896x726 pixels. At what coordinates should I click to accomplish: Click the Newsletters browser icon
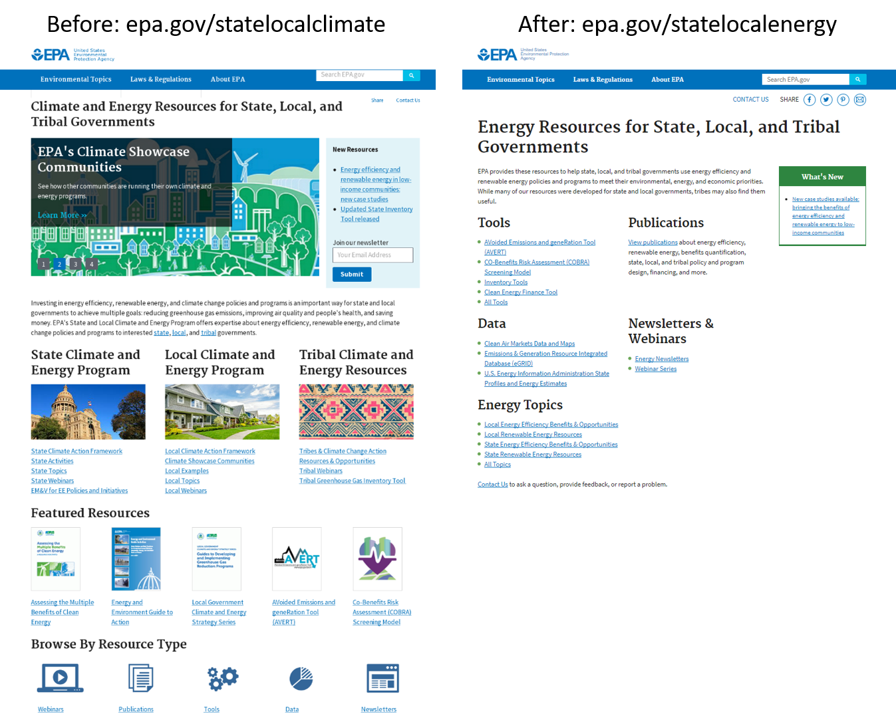382,678
